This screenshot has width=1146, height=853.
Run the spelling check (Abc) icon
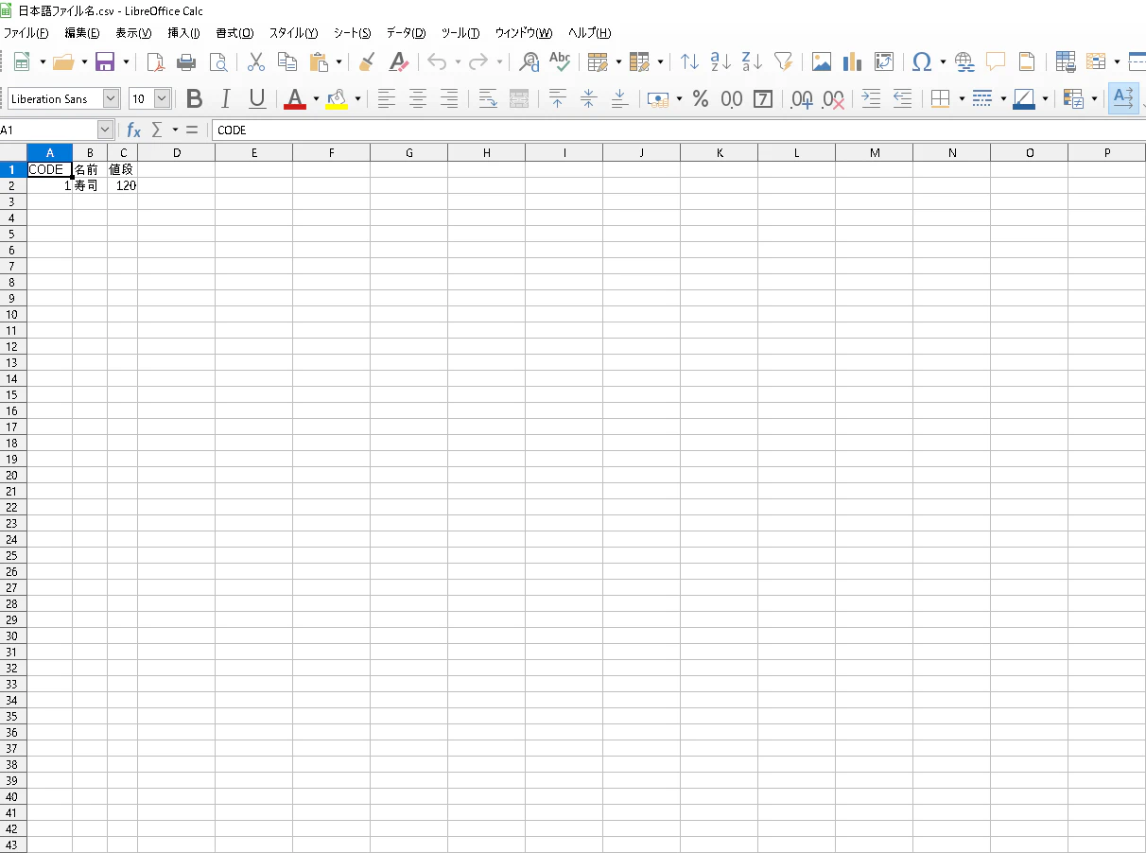561,62
